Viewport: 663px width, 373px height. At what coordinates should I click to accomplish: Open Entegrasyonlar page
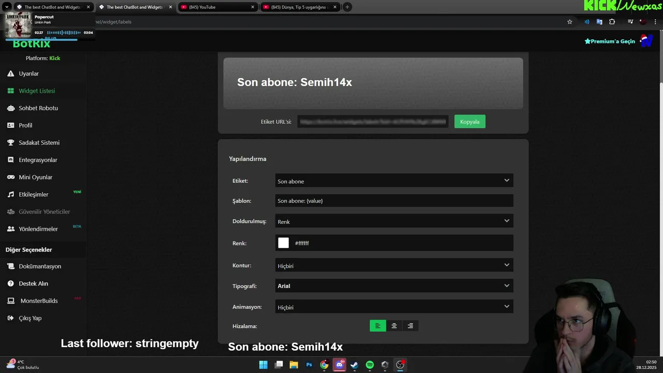(x=38, y=160)
